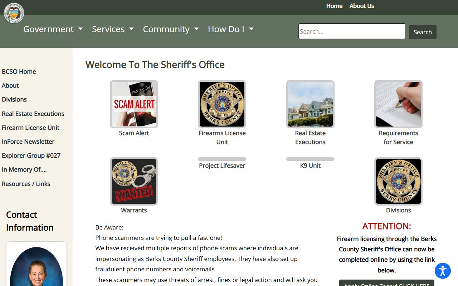The image size is (458, 286).
Task: Open BCSO Home in sidebar
Action: click(x=19, y=71)
